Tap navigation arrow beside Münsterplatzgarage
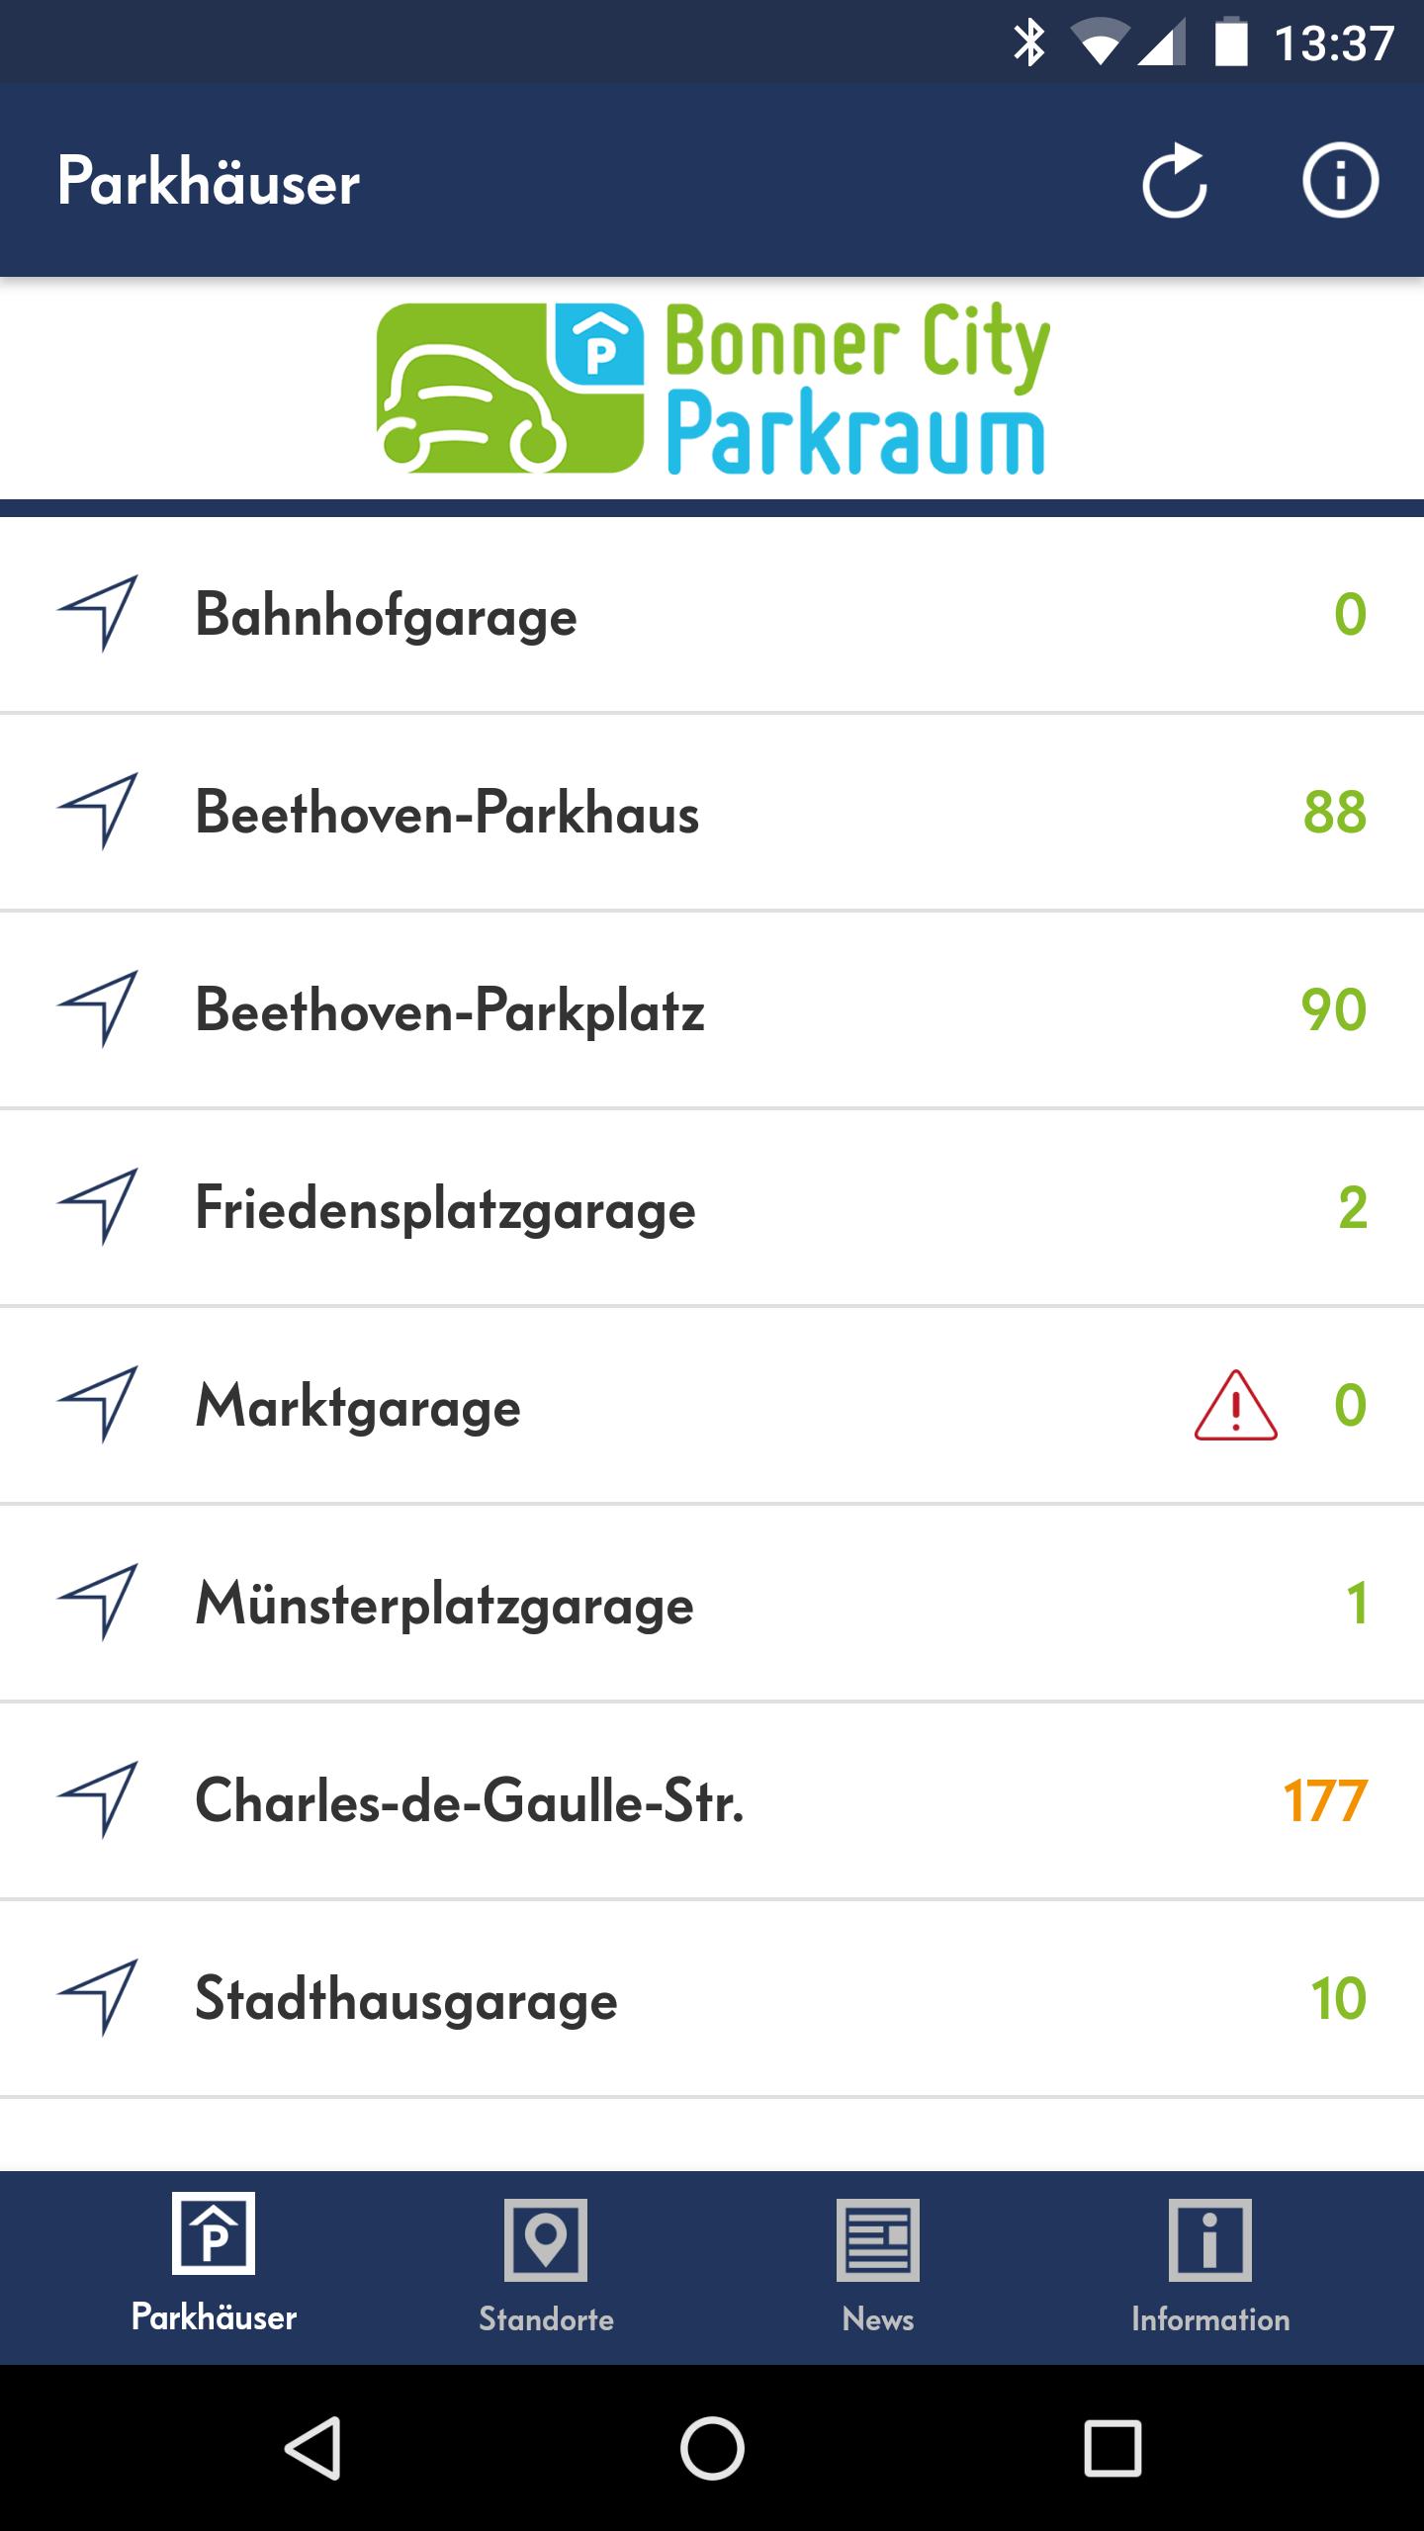Viewport: 1424px width, 2531px height. coord(97,1603)
